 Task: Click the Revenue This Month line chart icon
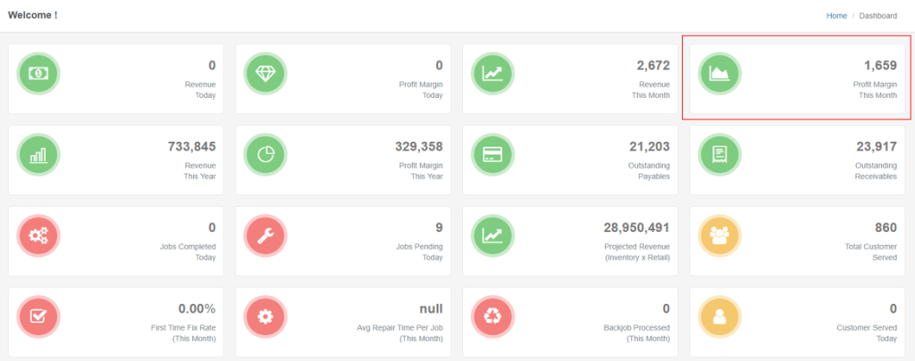(x=492, y=74)
